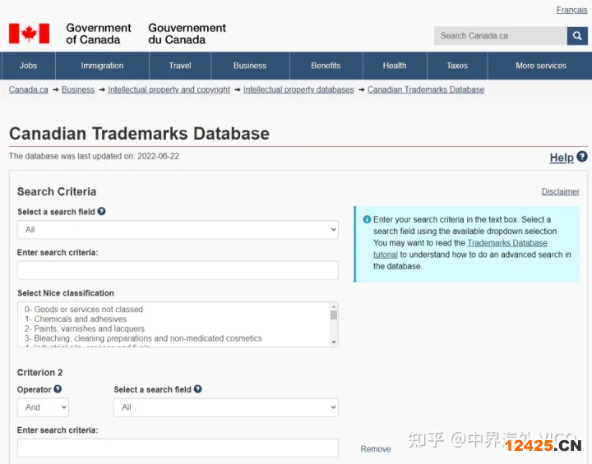Click the Disclaimer link

[560, 191]
